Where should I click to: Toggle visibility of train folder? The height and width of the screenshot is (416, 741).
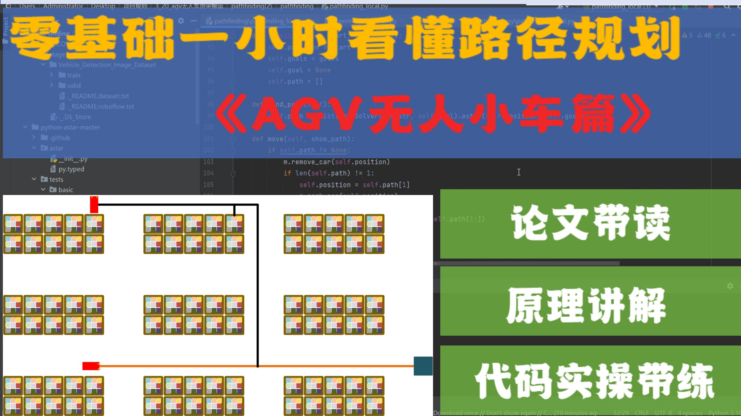(x=52, y=75)
